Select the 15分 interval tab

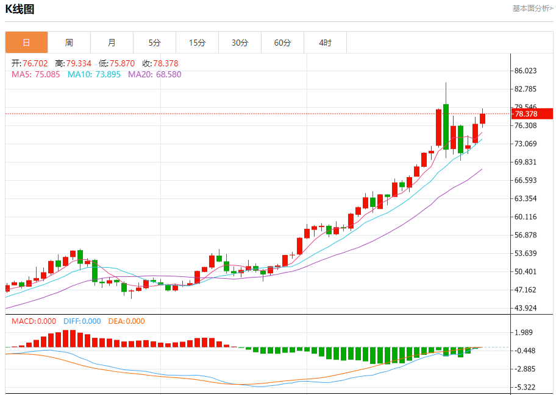click(197, 43)
